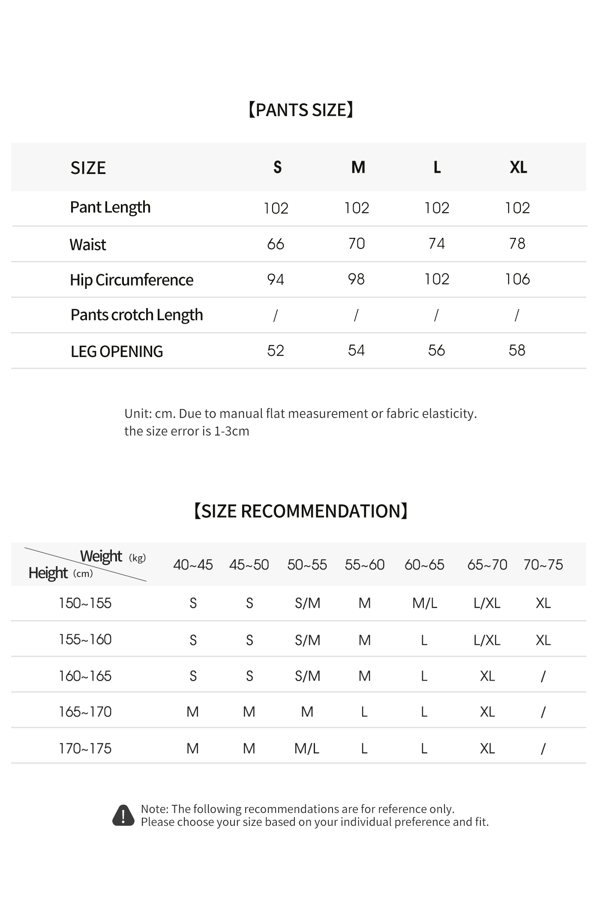Image resolution: width=600 pixels, height=900 pixels.
Task: Click the Hip Circumference row label
Action: pos(132,280)
